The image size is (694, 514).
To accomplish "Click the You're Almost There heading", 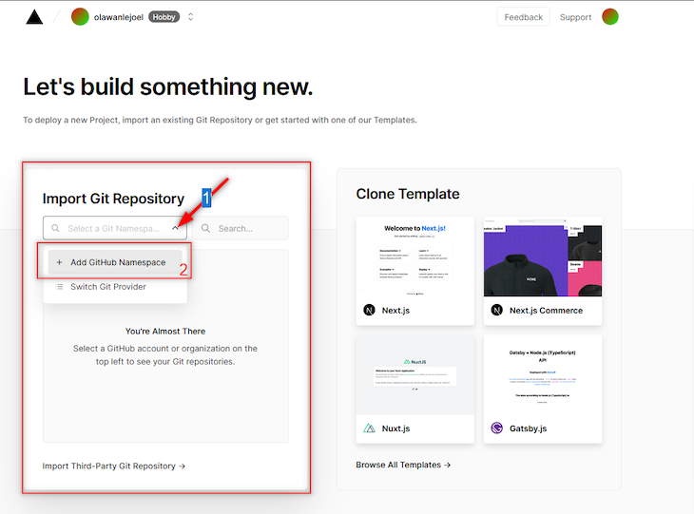I will point(165,332).
